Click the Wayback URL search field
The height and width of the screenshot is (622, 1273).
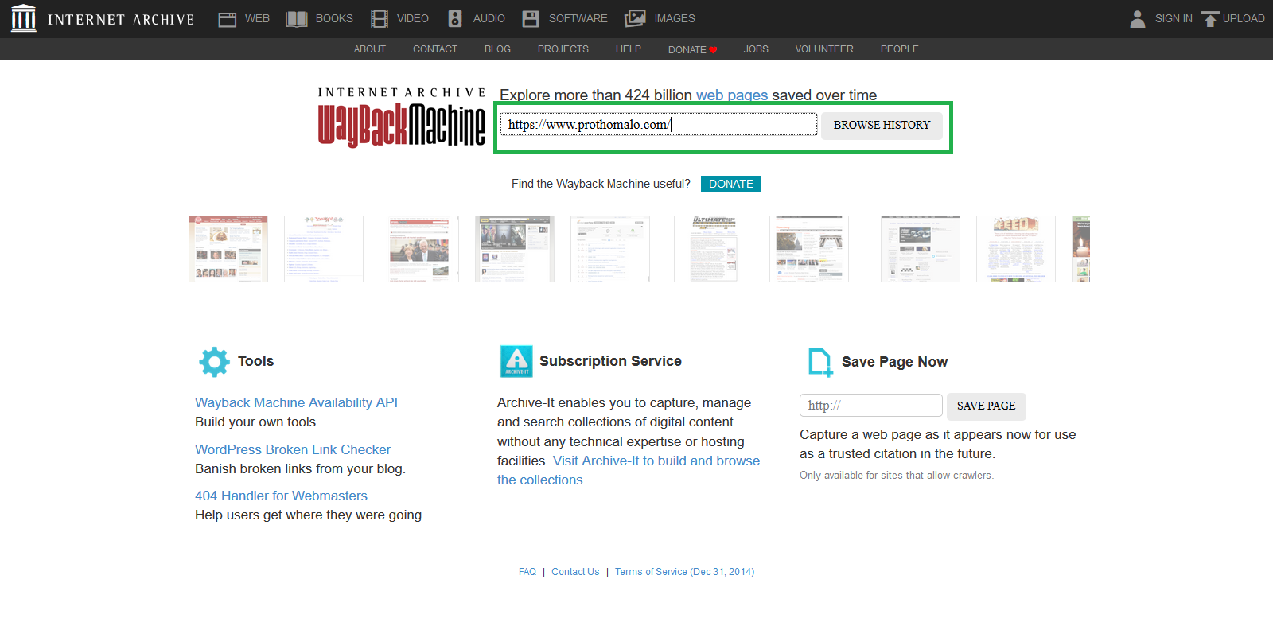coord(659,124)
